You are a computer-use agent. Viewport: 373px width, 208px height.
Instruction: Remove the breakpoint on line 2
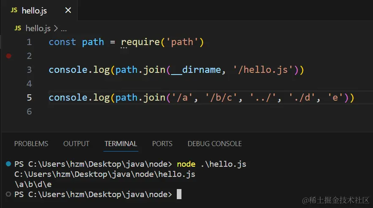point(8,56)
